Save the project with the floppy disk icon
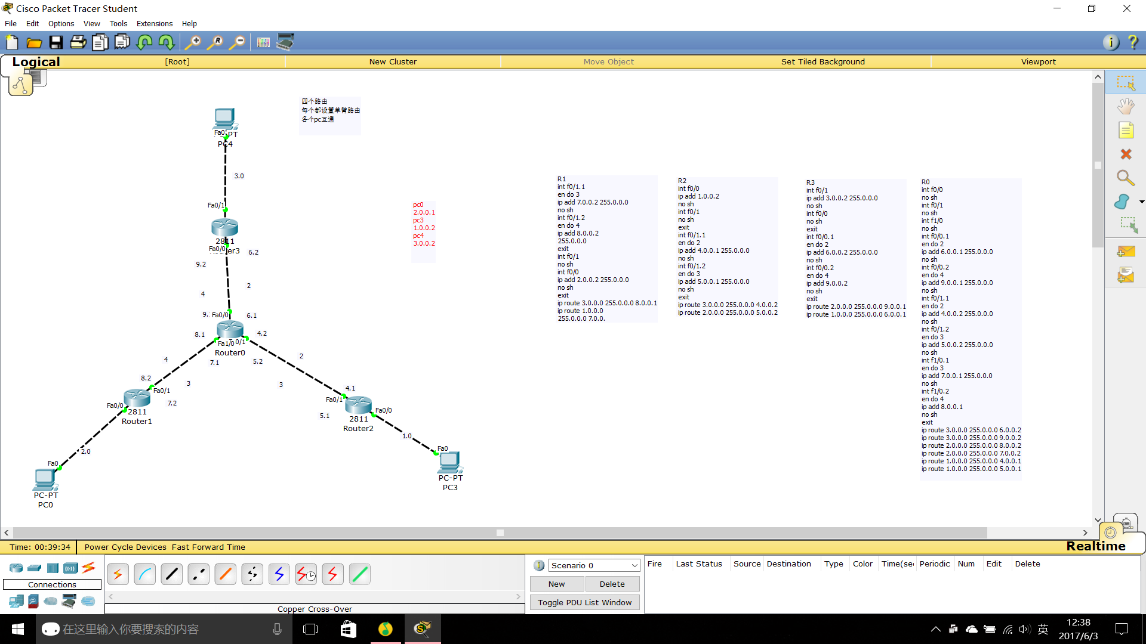1146x644 pixels. (x=56, y=42)
